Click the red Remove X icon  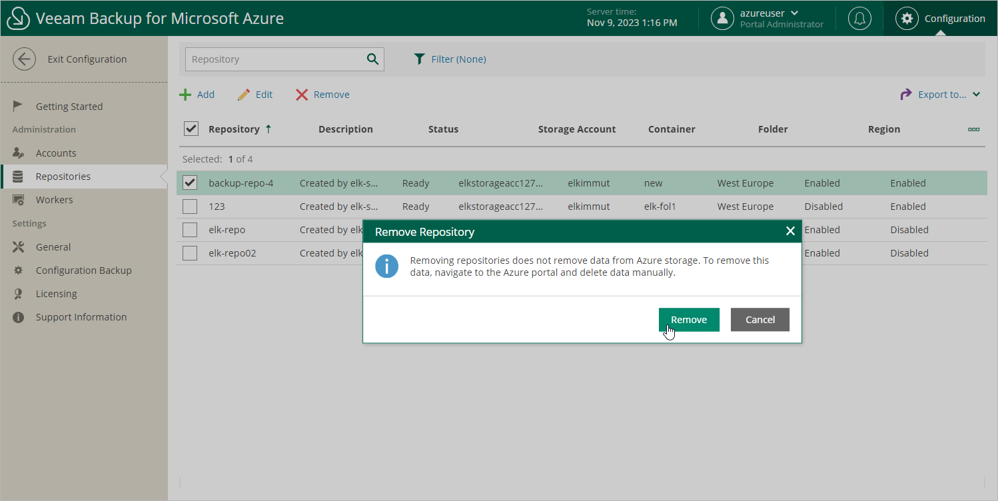302,95
